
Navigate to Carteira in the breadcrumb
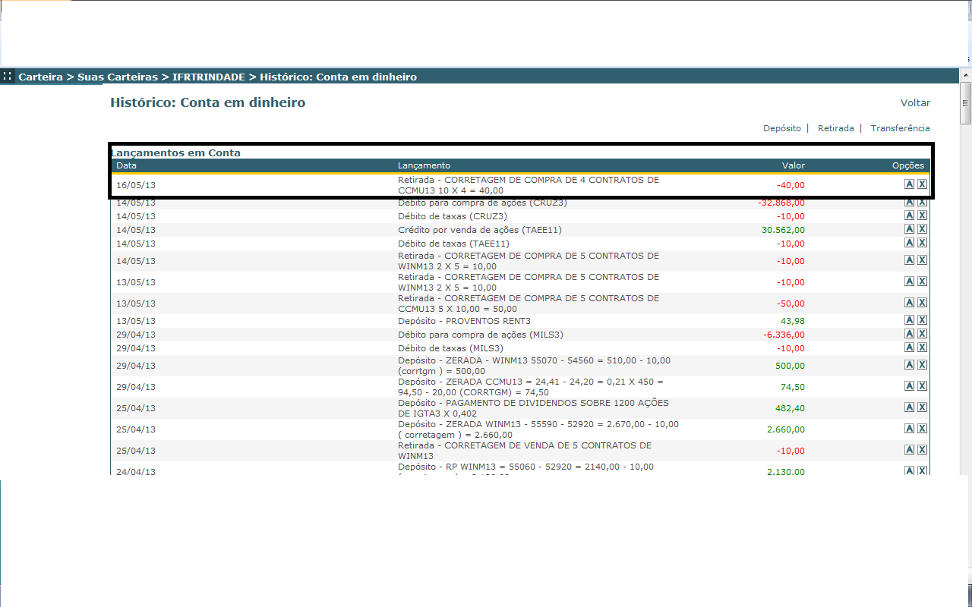(41, 77)
